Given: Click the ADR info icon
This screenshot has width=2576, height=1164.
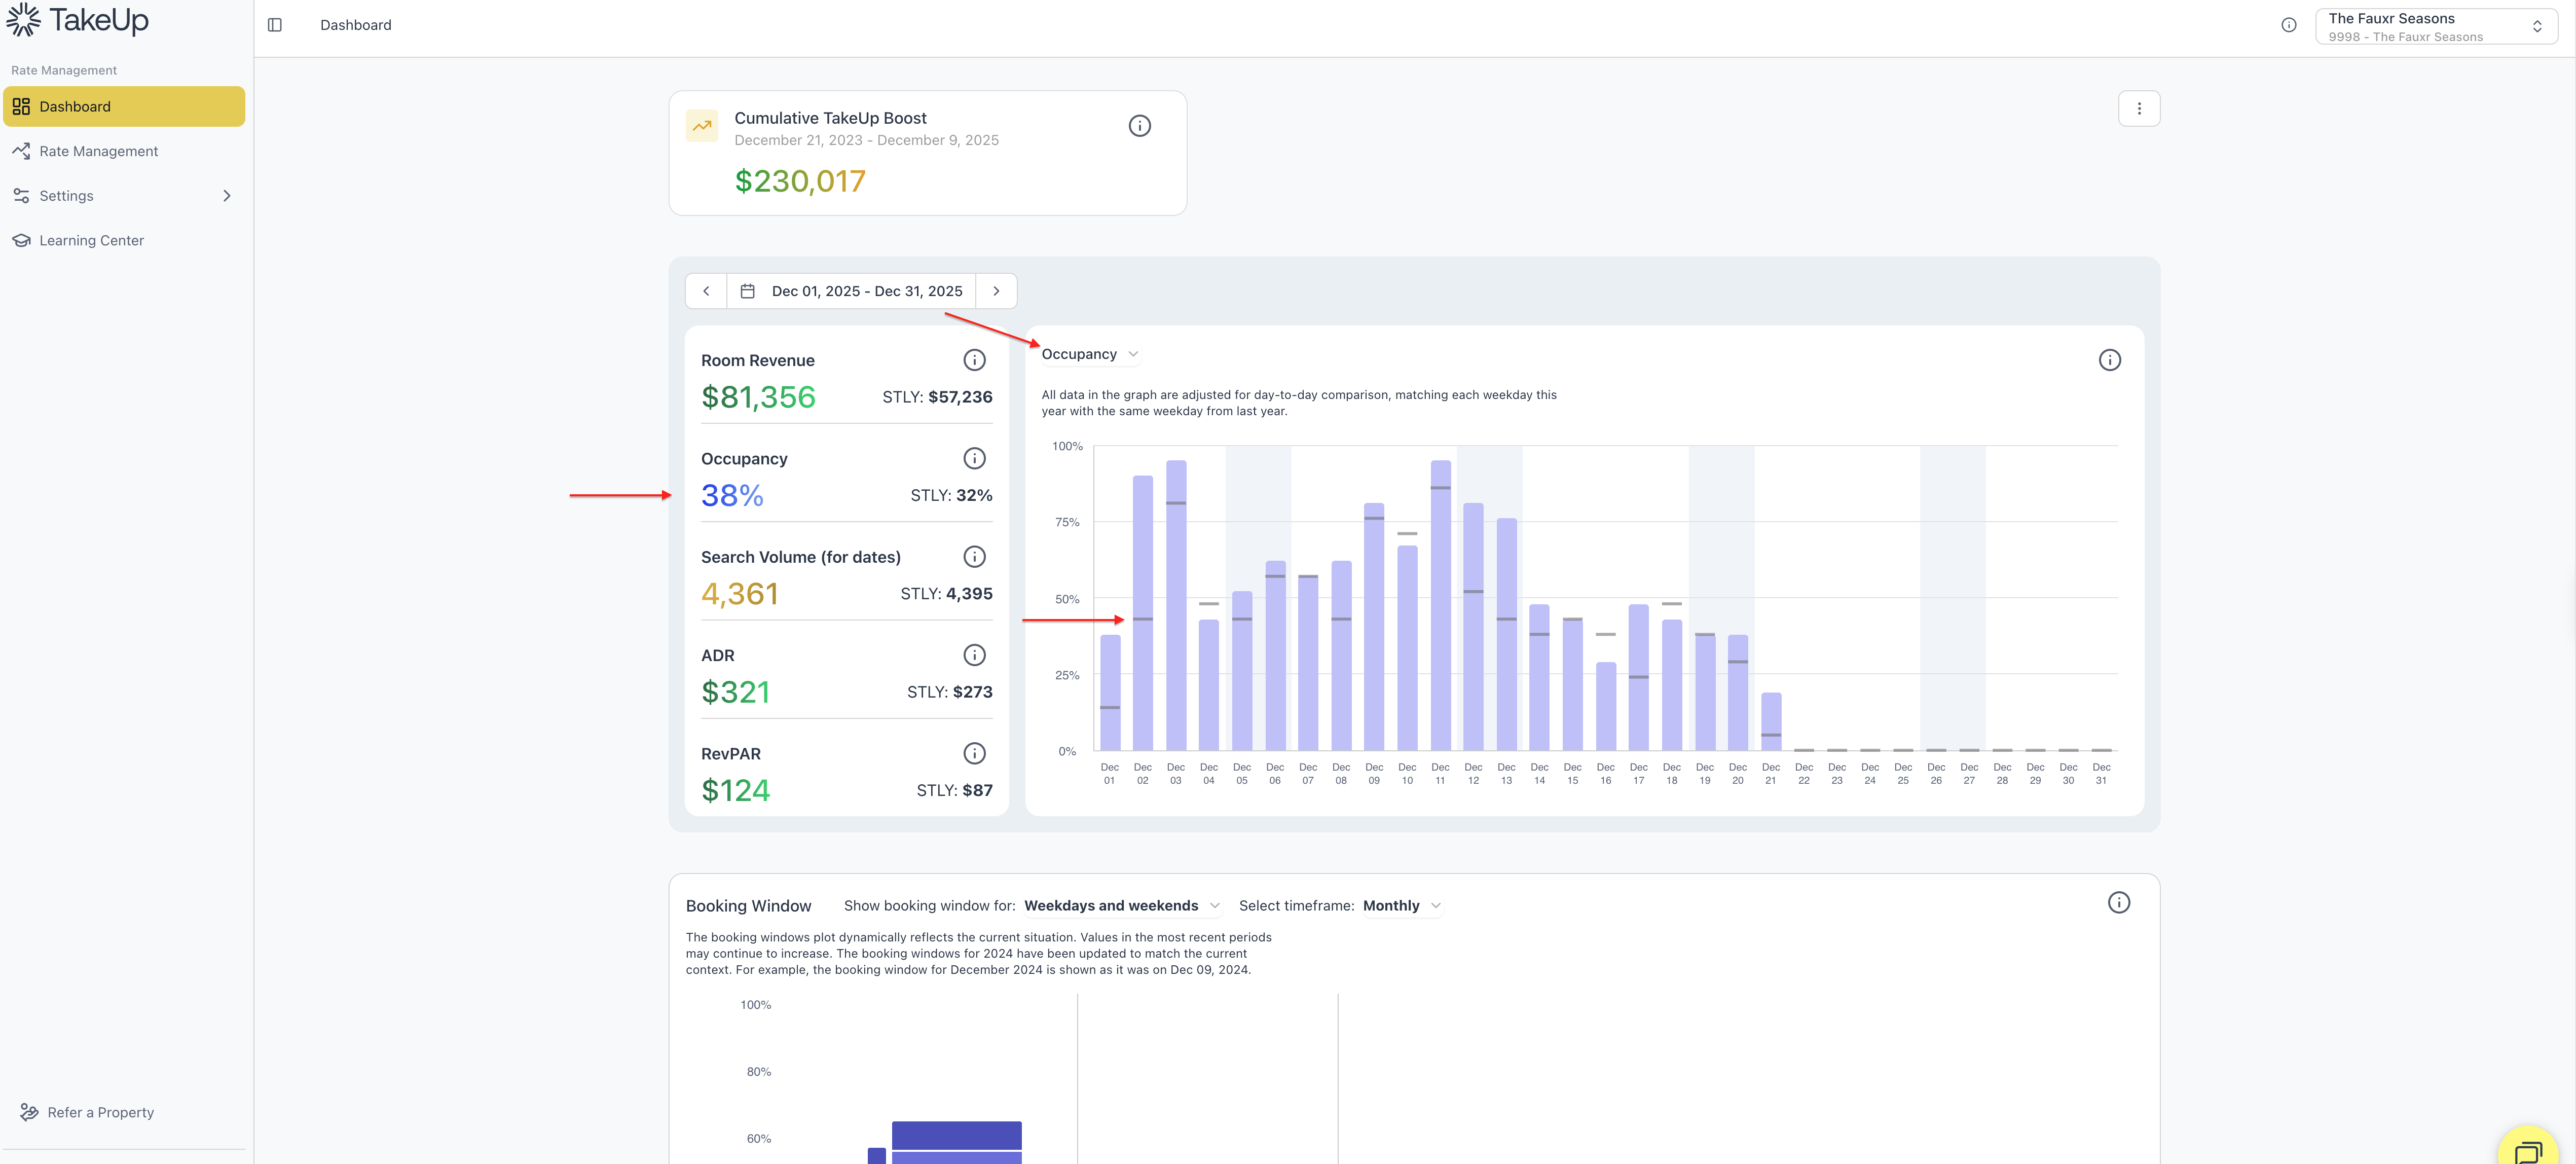Looking at the screenshot, I should point(974,655).
